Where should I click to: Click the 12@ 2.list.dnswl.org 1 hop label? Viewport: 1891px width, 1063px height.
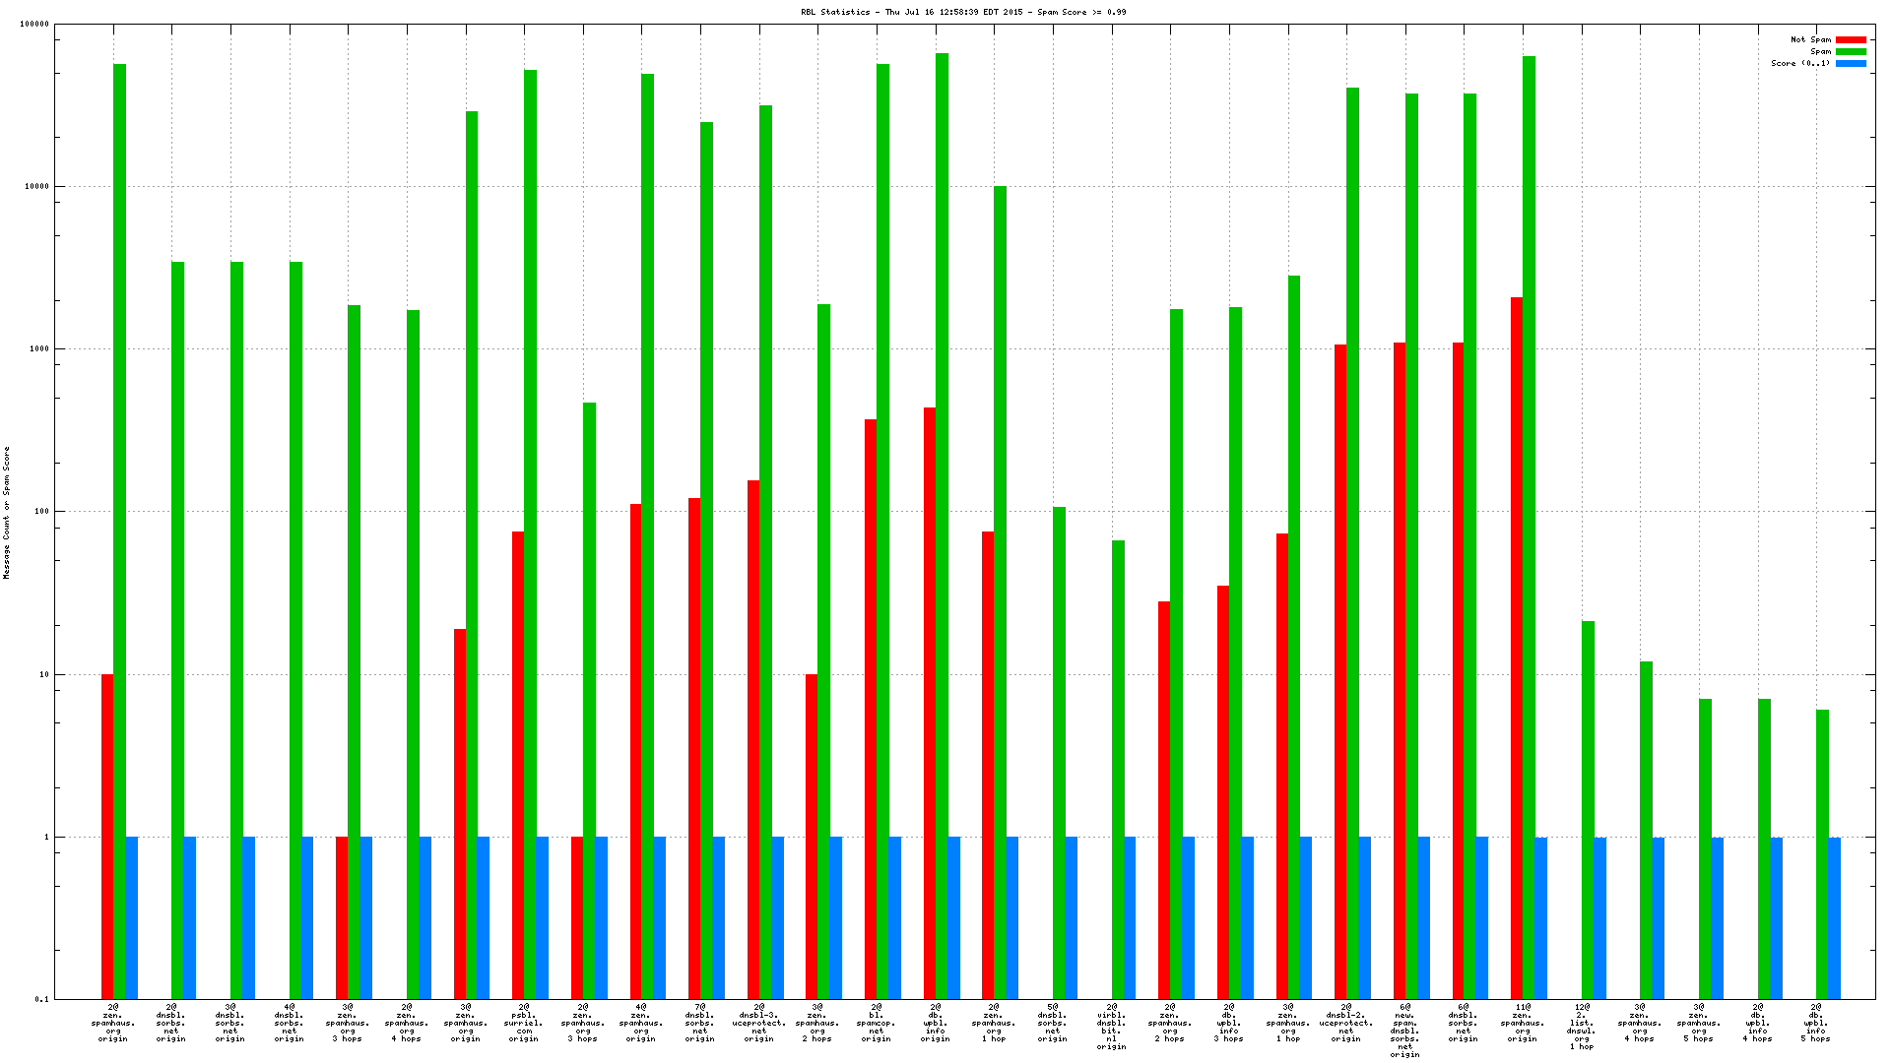1582,1027
